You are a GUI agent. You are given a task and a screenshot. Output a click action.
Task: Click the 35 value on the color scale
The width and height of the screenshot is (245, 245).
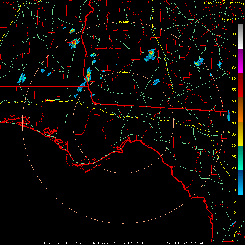pos(234,134)
